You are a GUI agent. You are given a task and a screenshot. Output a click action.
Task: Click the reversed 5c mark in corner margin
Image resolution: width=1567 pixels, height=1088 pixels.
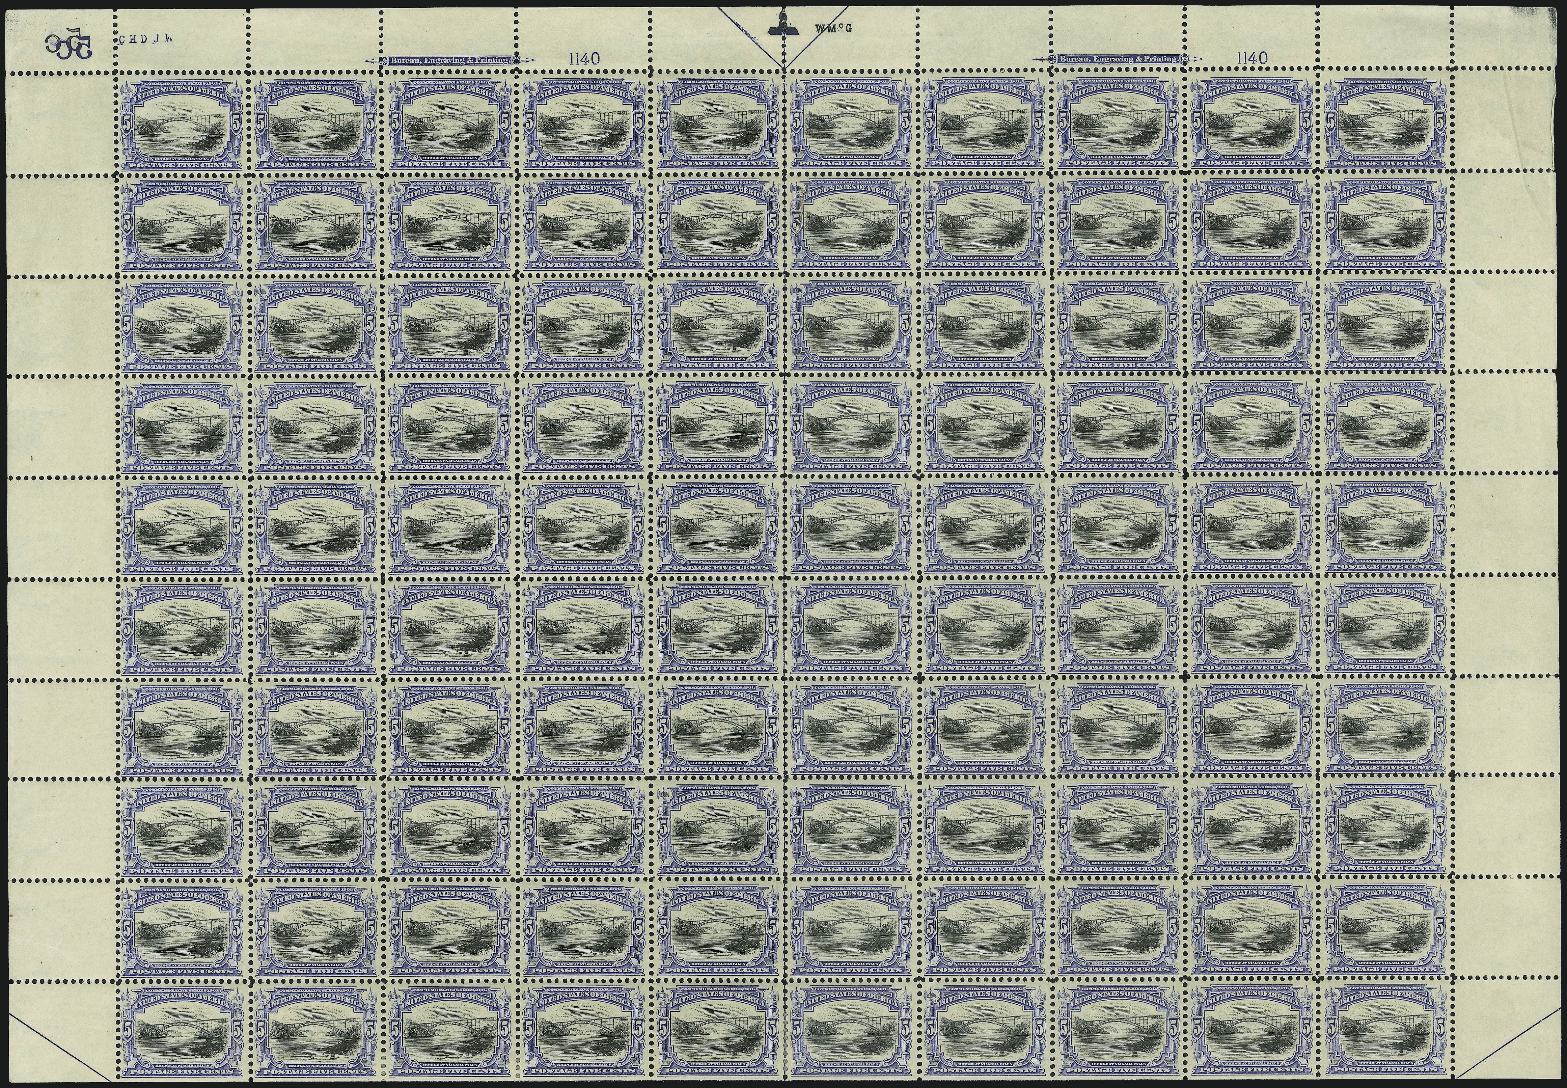coord(70,44)
